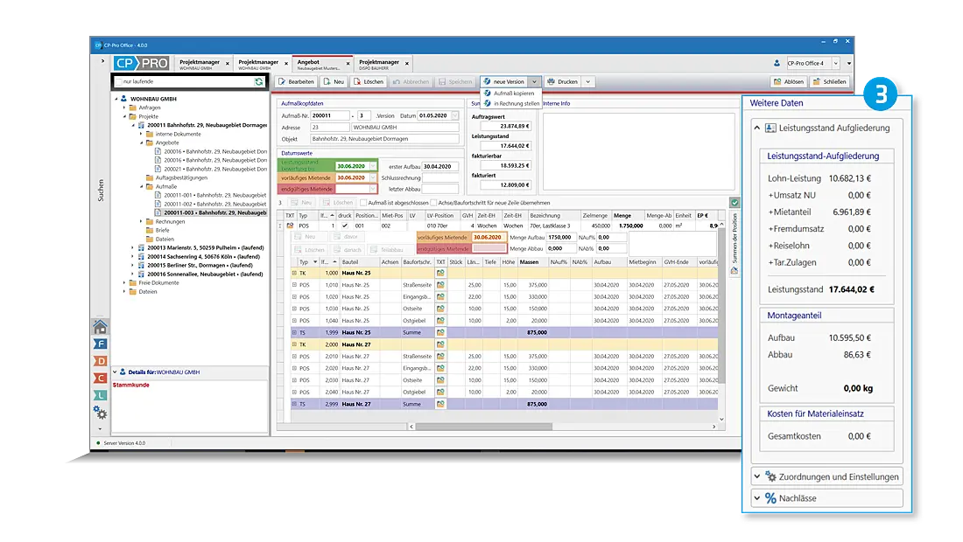Screen dimensions: 963x542
Task: Close the Projektmanager DISPO BAUHERR tab
Action: (406, 63)
